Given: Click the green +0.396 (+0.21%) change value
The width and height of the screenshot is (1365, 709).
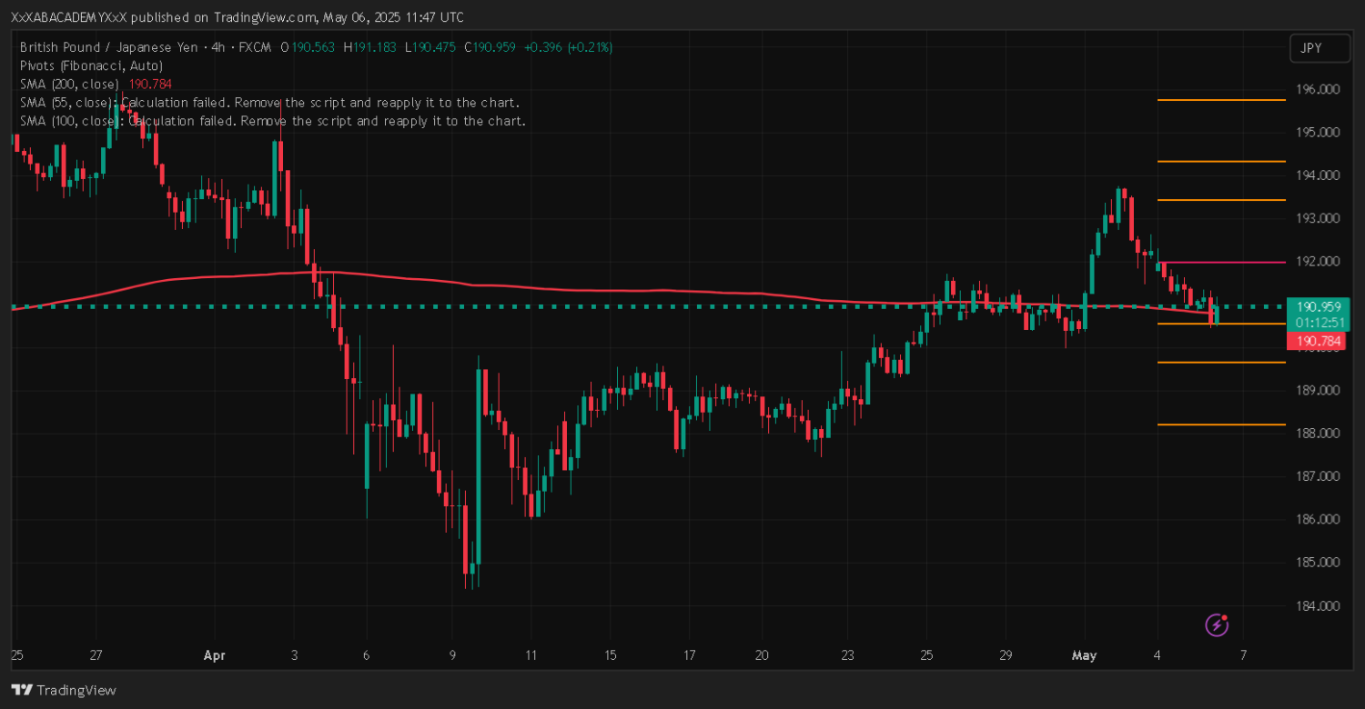Looking at the screenshot, I should (570, 47).
